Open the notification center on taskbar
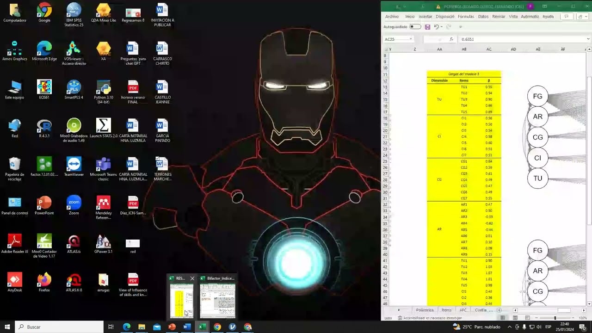This screenshot has width=592, height=333. (583, 327)
